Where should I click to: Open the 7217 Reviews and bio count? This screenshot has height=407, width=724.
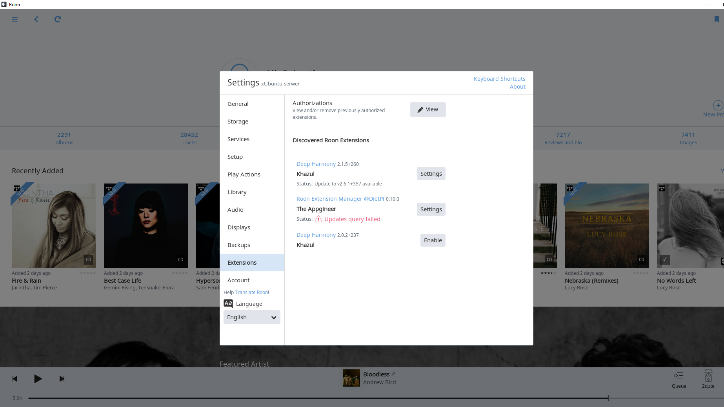pyautogui.click(x=563, y=138)
